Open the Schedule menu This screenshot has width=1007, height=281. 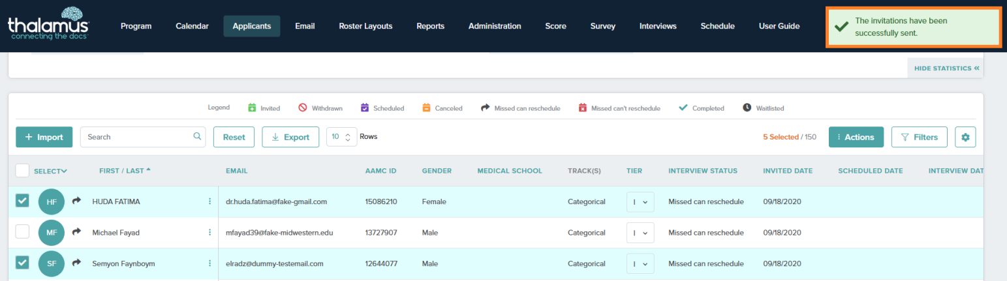coord(718,26)
